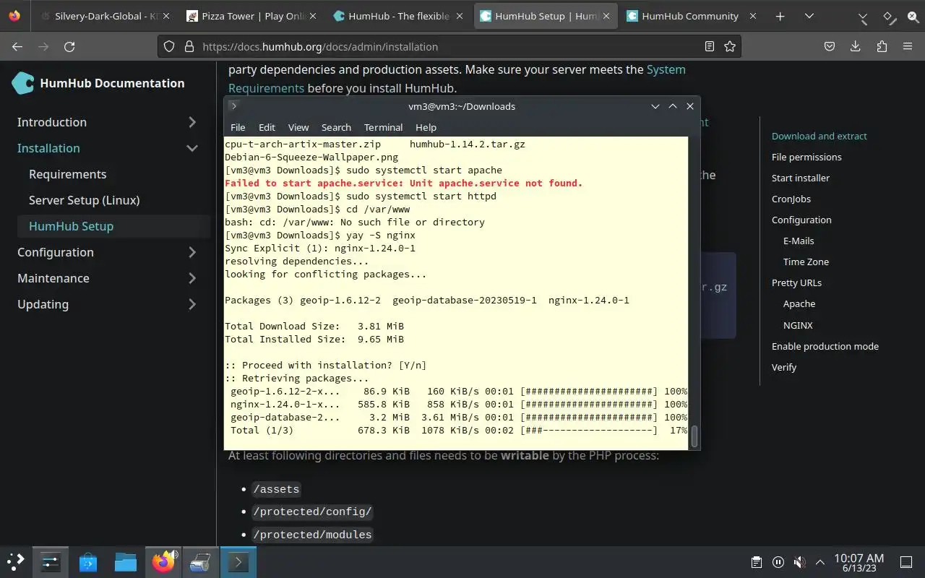This screenshot has height=578, width=925.
Task: Open system settings icon in taskbar
Action: point(51,561)
